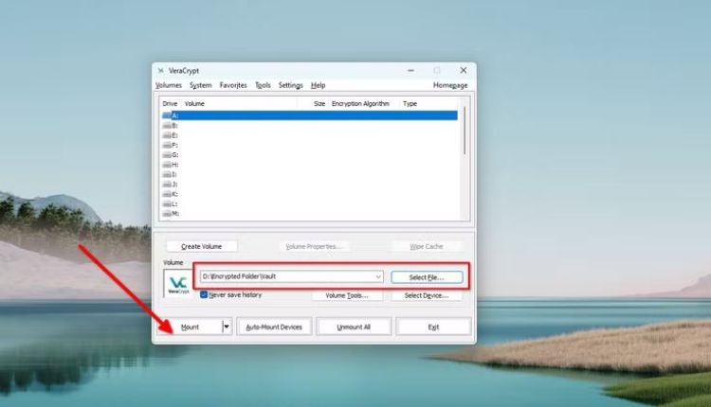
Task: Select drive B: slot icon
Action: point(169,125)
